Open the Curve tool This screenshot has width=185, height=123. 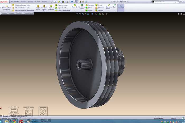[x=115, y=6]
